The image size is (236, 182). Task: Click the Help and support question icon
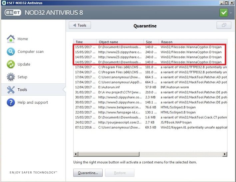(11, 102)
